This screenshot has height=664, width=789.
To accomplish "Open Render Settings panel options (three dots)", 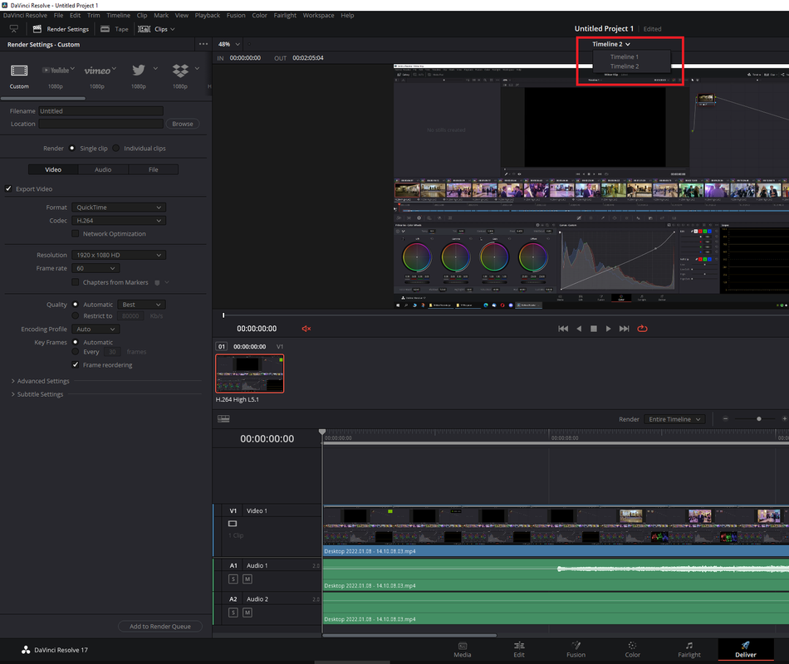I will [203, 44].
